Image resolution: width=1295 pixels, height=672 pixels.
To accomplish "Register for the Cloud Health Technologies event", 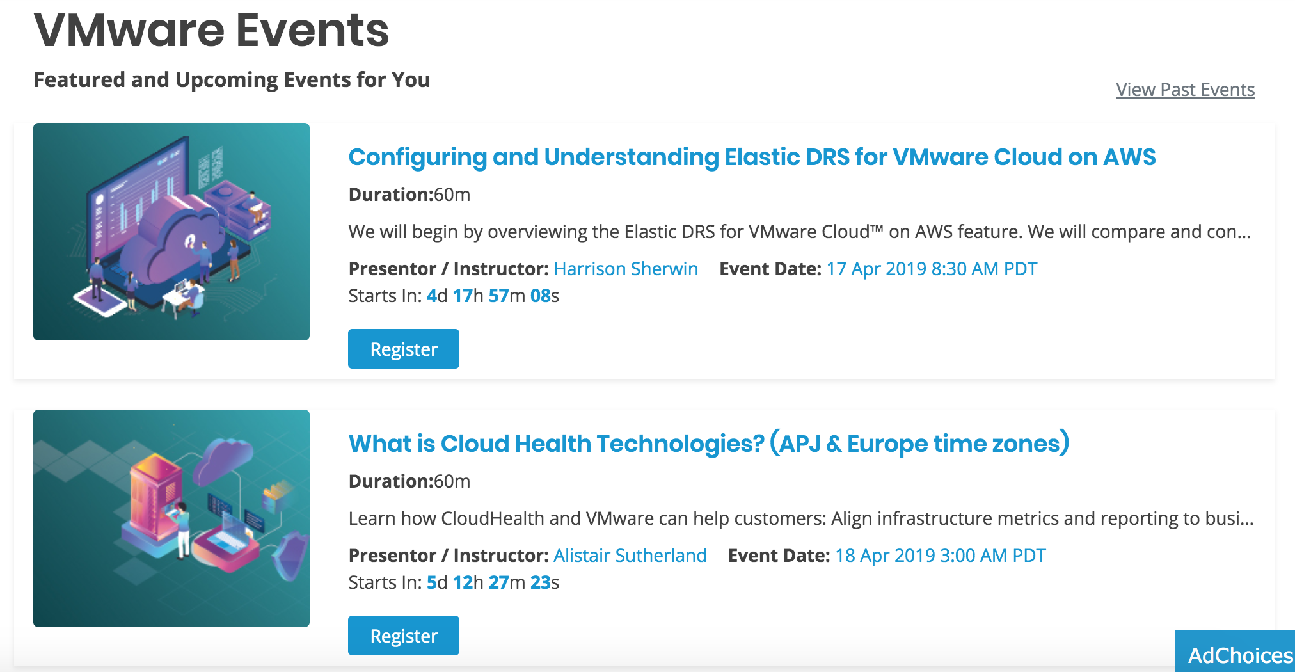I will [x=403, y=636].
